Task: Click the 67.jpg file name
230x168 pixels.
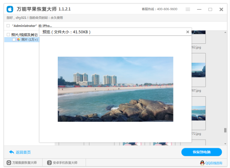Action: click(x=196, y=90)
